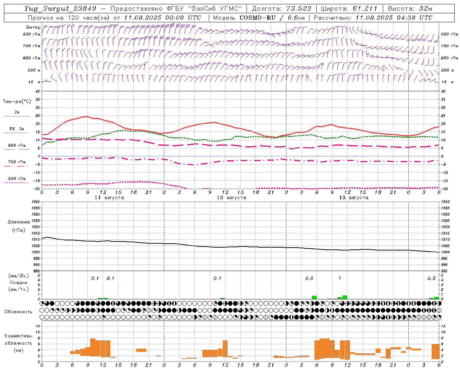Click the 0.6 precipitation amount value
This screenshot has width=460, height=368.
tap(309, 279)
